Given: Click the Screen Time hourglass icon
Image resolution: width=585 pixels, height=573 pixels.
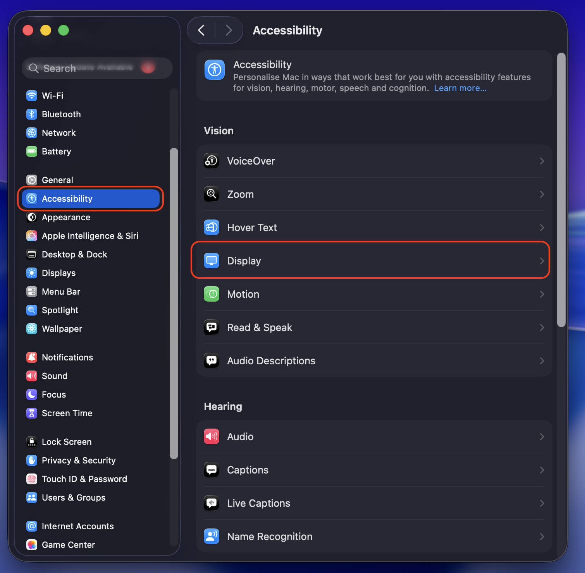Looking at the screenshot, I should [32, 413].
